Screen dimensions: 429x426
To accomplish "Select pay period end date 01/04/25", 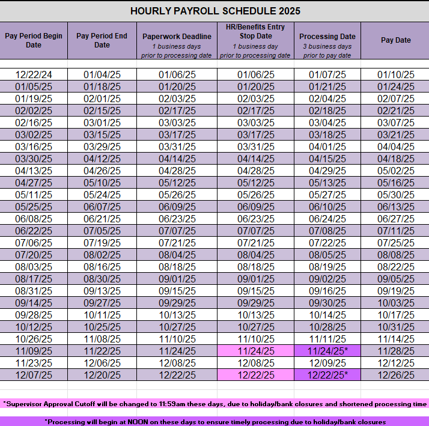I will click(102, 75).
